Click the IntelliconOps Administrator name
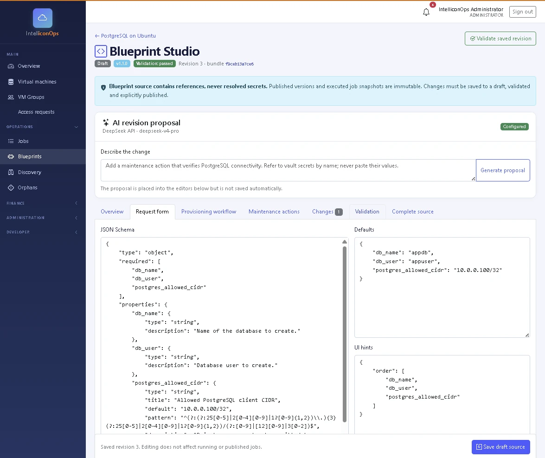 (x=471, y=9)
